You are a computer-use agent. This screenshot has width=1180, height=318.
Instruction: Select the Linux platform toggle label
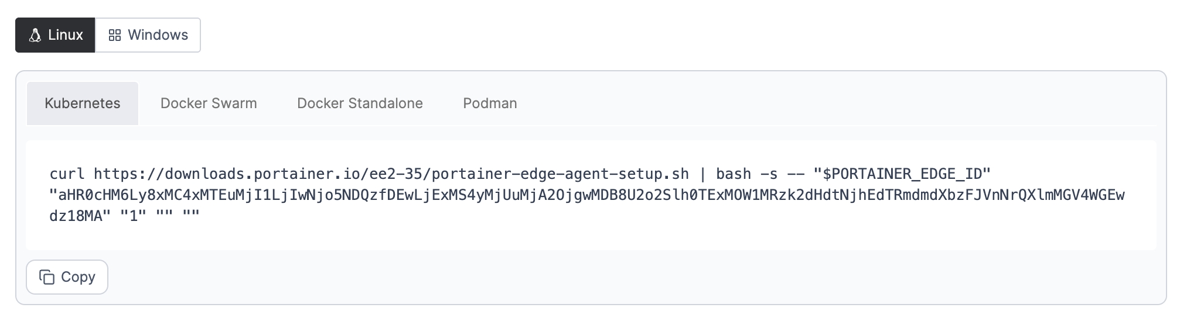(65, 35)
